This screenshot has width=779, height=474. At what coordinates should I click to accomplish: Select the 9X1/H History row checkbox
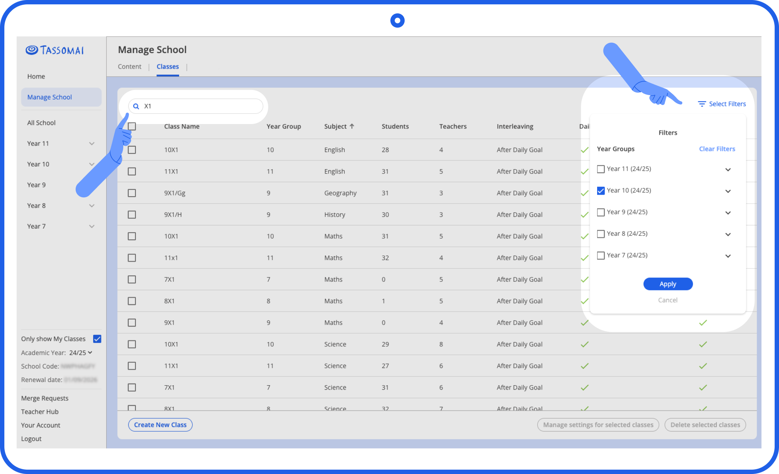[x=132, y=214]
